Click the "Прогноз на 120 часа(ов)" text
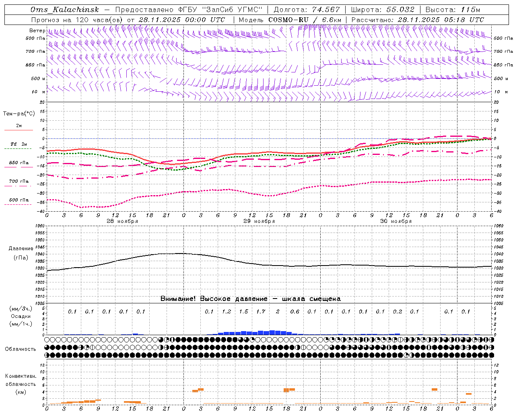This screenshot has height=412, width=515. click(x=77, y=20)
